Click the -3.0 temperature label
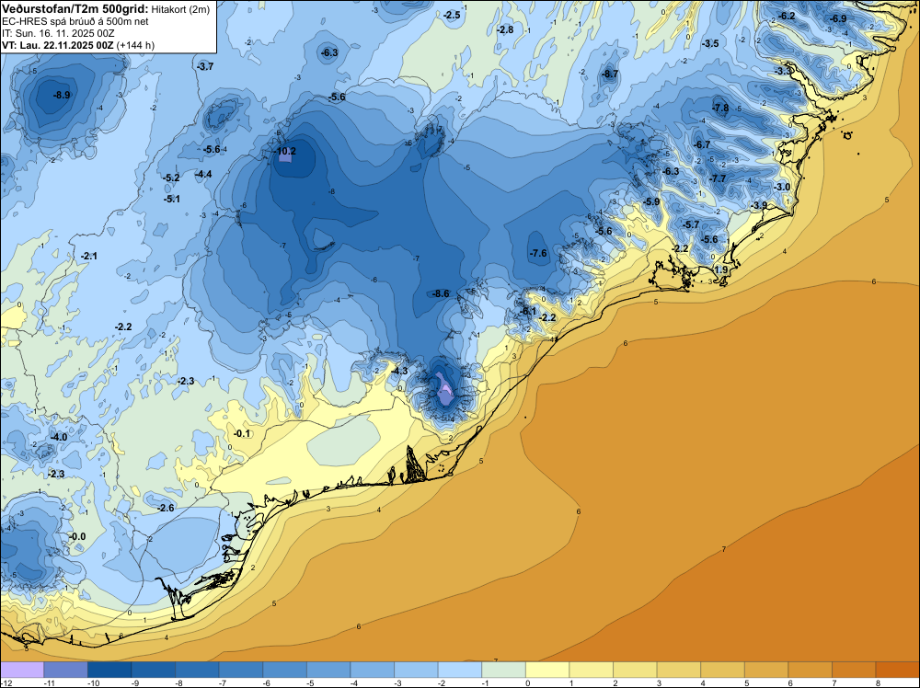The width and height of the screenshot is (920, 688). coord(781,187)
